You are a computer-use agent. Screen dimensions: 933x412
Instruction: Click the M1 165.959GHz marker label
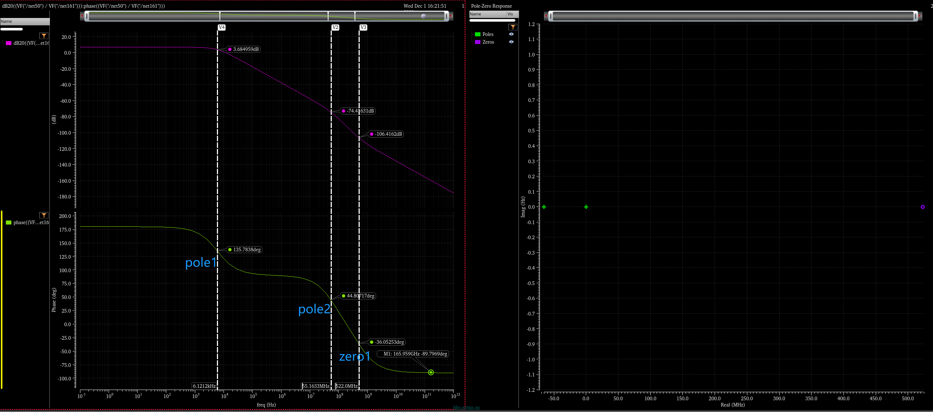point(413,354)
